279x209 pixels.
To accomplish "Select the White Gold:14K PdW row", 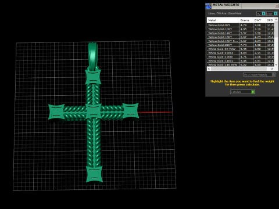I will (x=241, y=64).
